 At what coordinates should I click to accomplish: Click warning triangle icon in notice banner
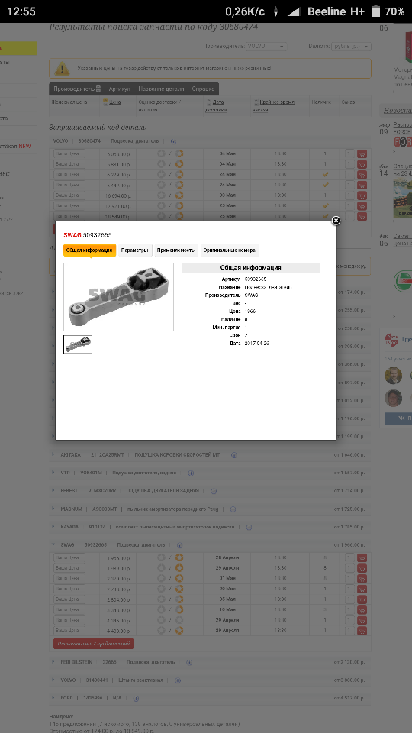(x=62, y=69)
